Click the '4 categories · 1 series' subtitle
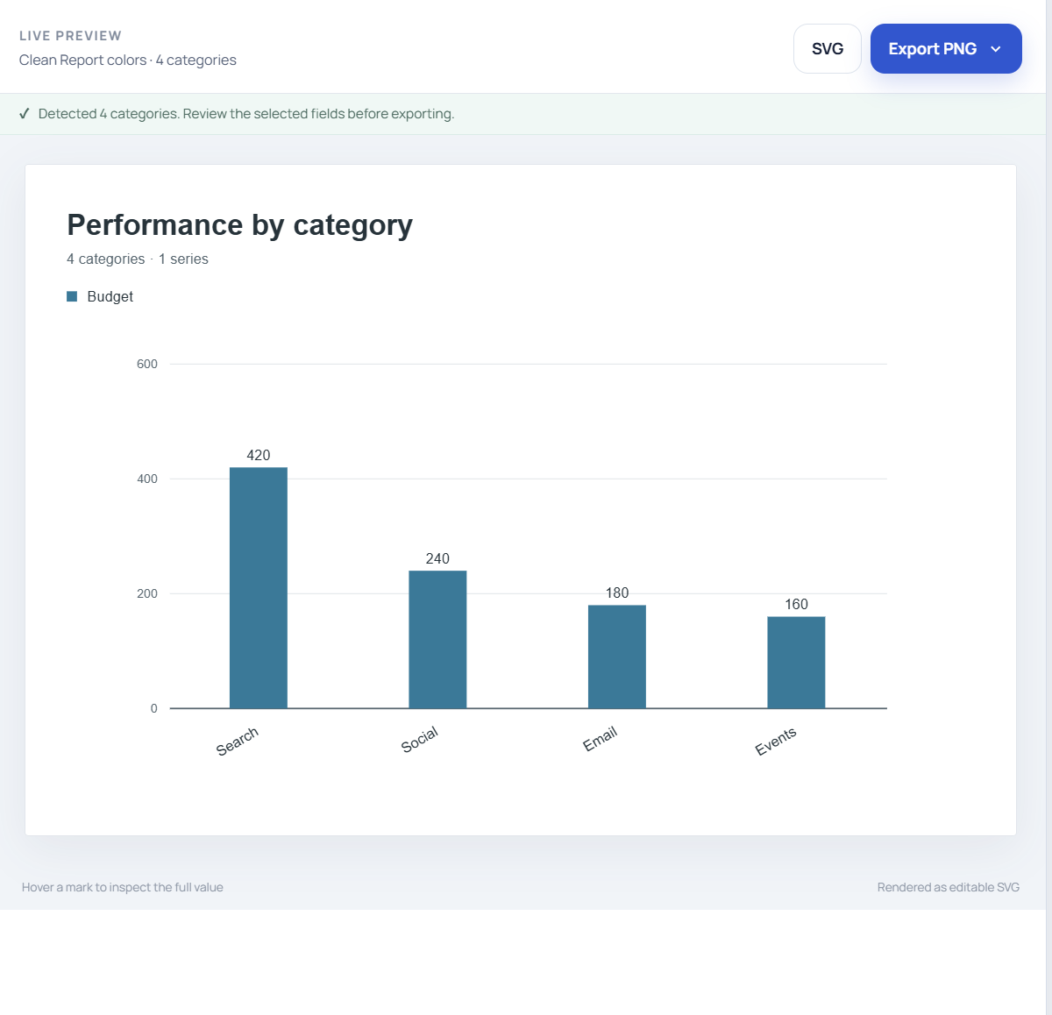 138,259
